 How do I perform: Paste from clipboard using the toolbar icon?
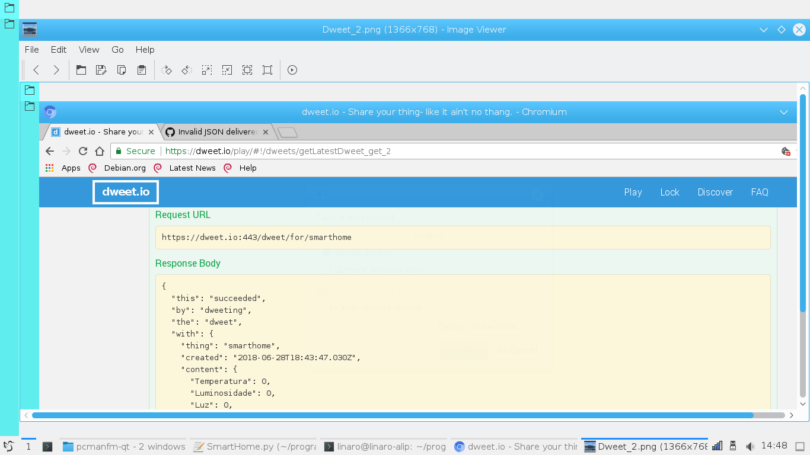pos(142,70)
